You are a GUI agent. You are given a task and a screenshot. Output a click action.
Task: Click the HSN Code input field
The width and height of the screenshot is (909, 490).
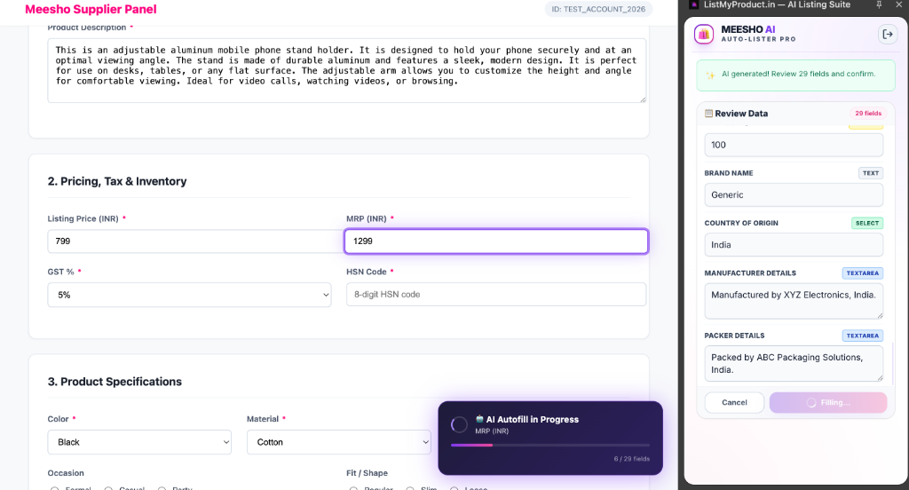(x=496, y=295)
